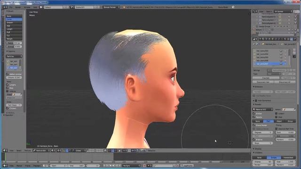Toggle the Strand render checkbox
The width and height of the screenshot is (301, 169).
254,125
